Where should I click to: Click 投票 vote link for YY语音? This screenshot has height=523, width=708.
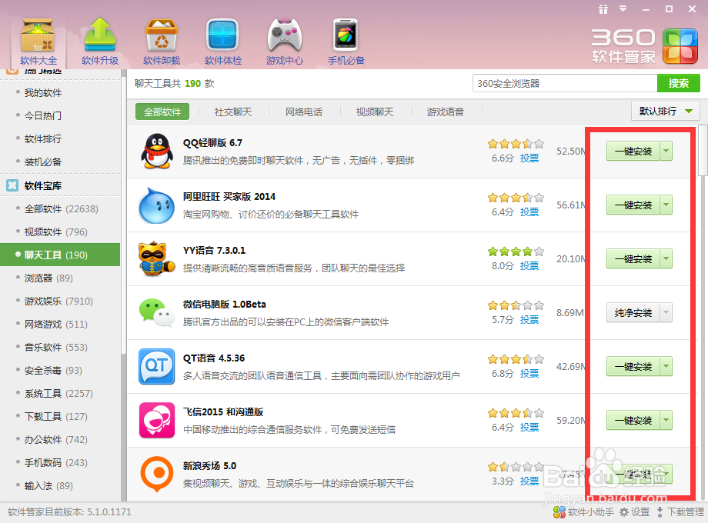(x=529, y=266)
